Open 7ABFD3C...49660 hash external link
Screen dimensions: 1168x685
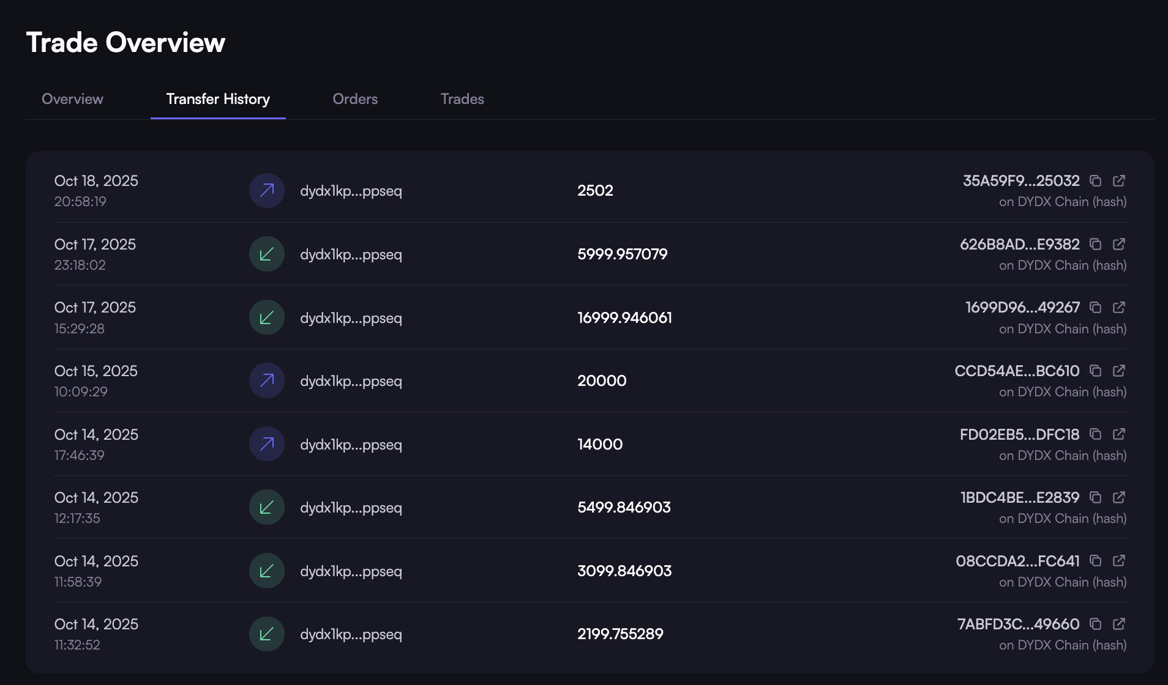pyautogui.click(x=1119, y=624)
